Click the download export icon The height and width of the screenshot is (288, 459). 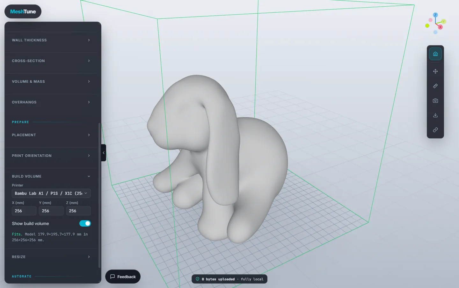[x=435, y=115]
